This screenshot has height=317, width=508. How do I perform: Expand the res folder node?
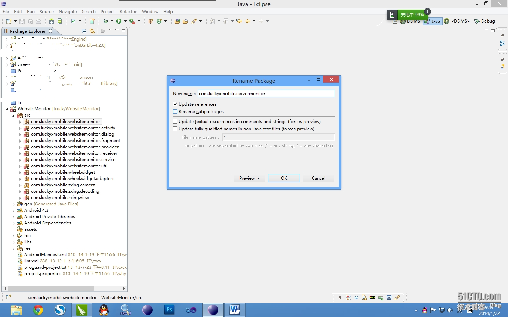tap(13, 249)
